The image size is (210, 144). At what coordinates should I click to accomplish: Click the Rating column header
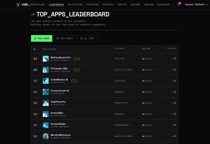pyautogui.click(x=146, y=49)
